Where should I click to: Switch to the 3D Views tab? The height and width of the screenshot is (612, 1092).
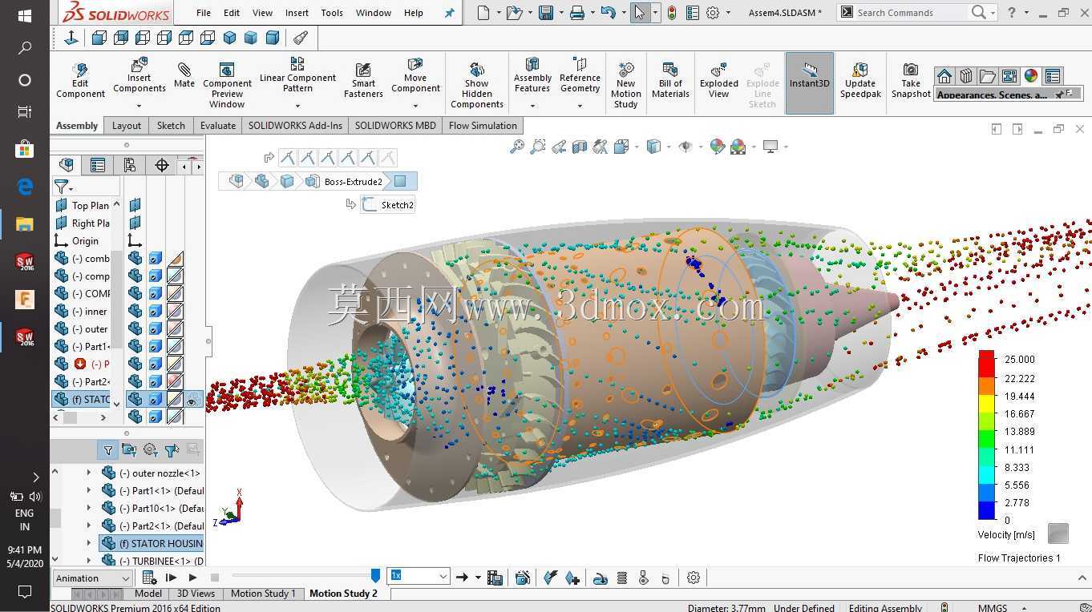pos(196,594)
